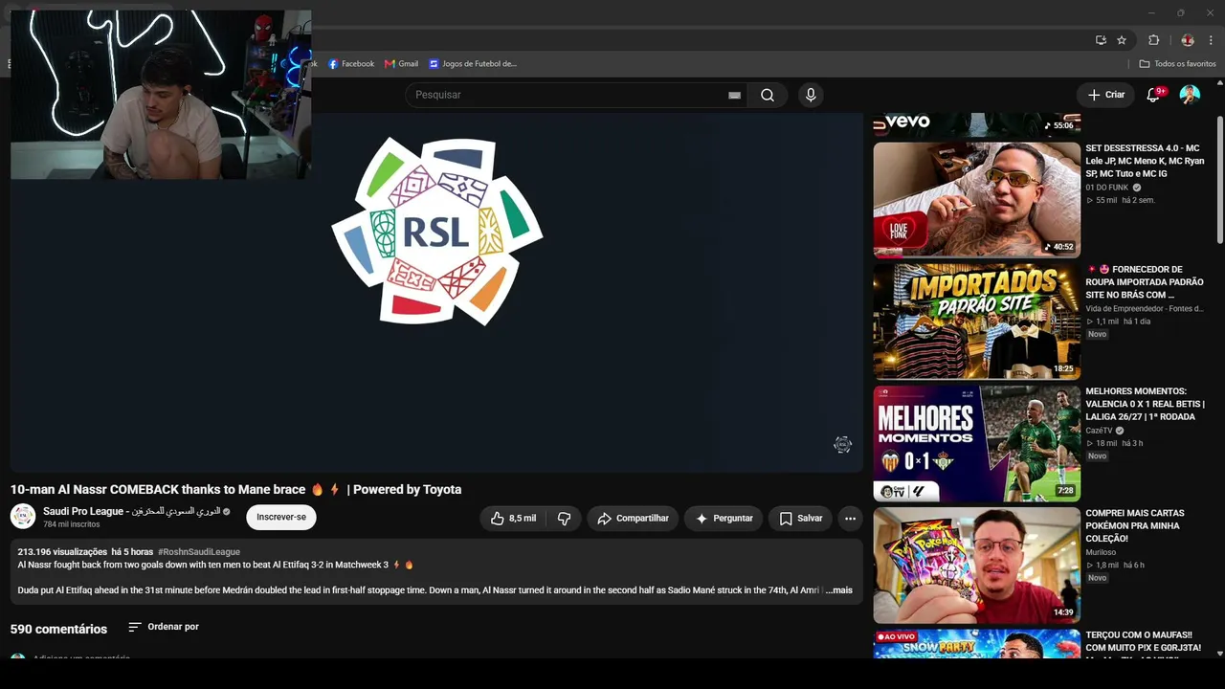Click the Compartilhar share button
The image size is (1225, 689).
(x=633, y=519)
